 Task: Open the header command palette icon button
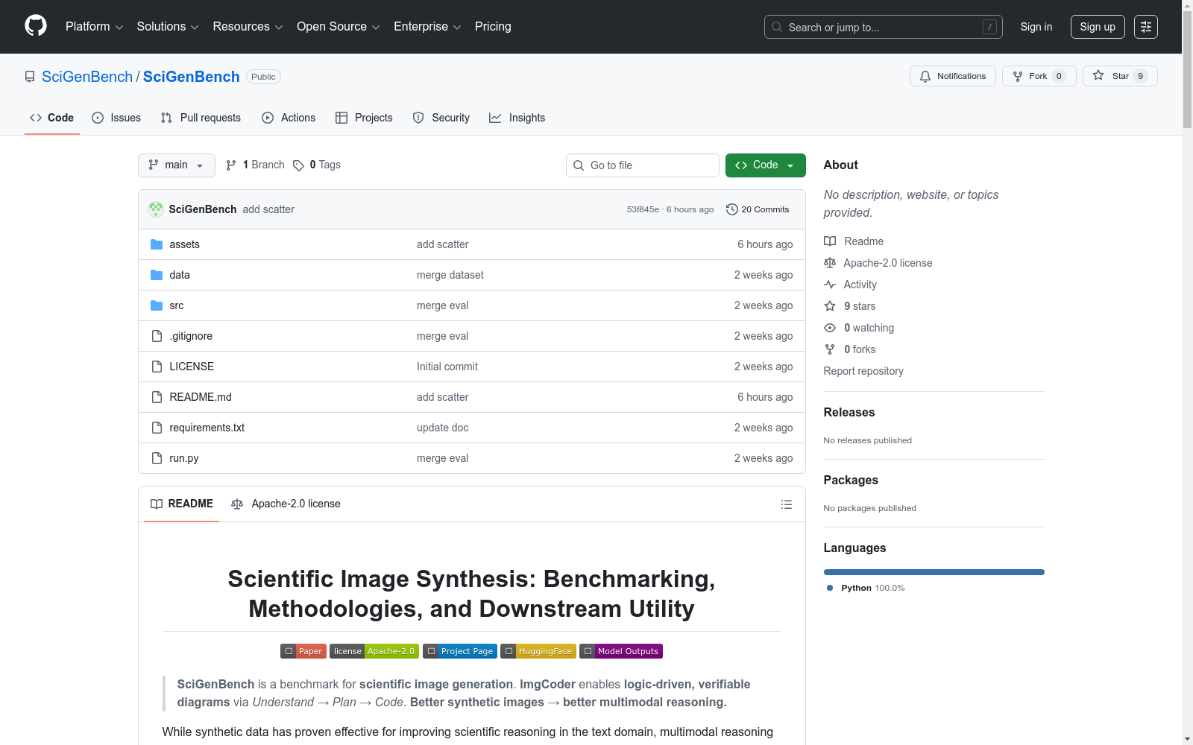click(x=1146, y=27)
